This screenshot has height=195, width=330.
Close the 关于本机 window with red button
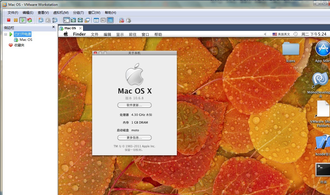click(x=95, y=53)
